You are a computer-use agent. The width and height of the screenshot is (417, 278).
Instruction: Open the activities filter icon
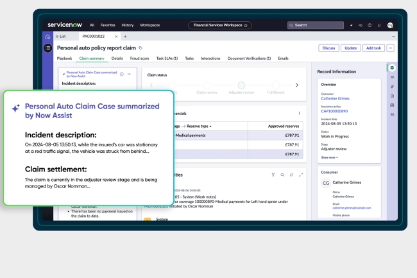273,174
